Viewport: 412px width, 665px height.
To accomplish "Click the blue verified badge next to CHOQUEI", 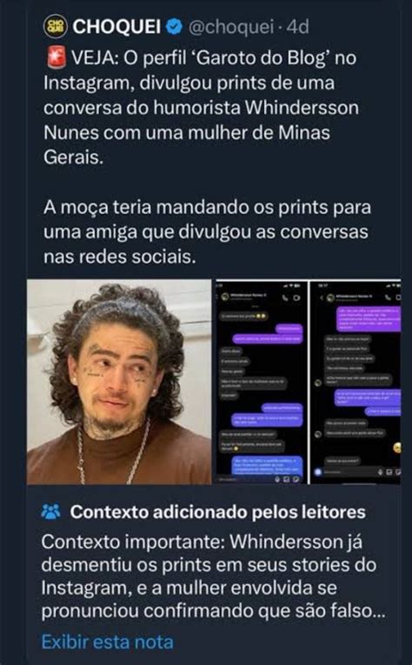I will point(176,27).
